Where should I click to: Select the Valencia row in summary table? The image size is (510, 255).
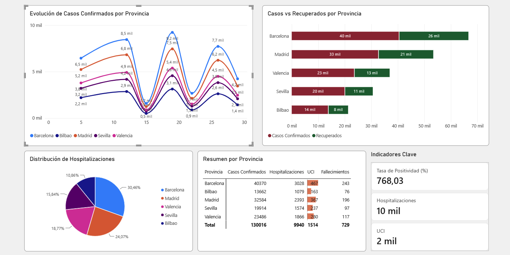(x=277, y=217)
